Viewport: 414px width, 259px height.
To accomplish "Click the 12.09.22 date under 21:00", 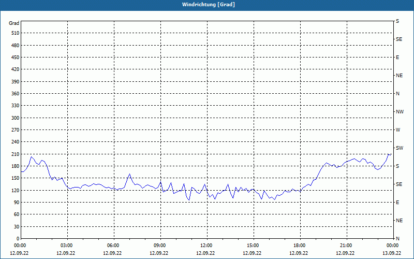I will pyautogui.click(x=345, y=253).
